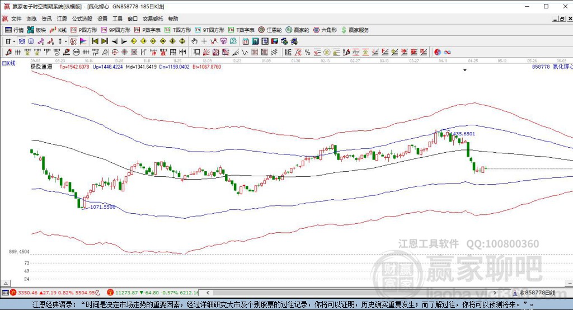Click the floppy disk save icon

tap(274, 41)
